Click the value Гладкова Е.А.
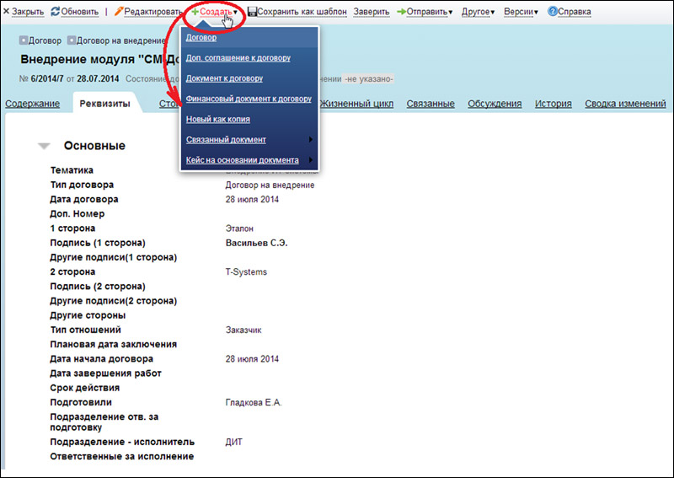The height and width of the screenshot is (478, 674). click(x=254, y=403)
